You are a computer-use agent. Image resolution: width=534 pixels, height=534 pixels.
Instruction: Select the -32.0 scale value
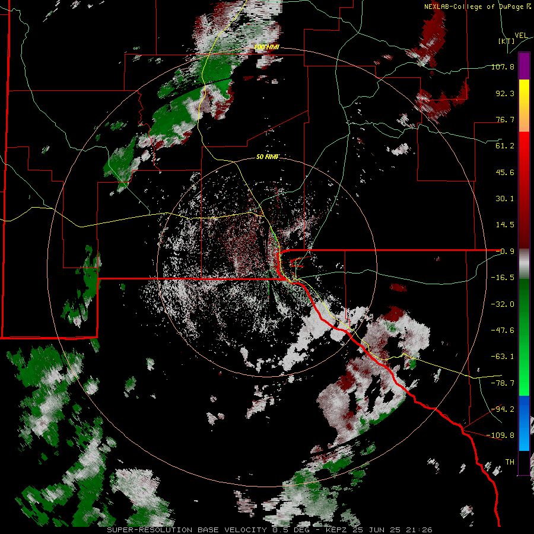(503, 304)
